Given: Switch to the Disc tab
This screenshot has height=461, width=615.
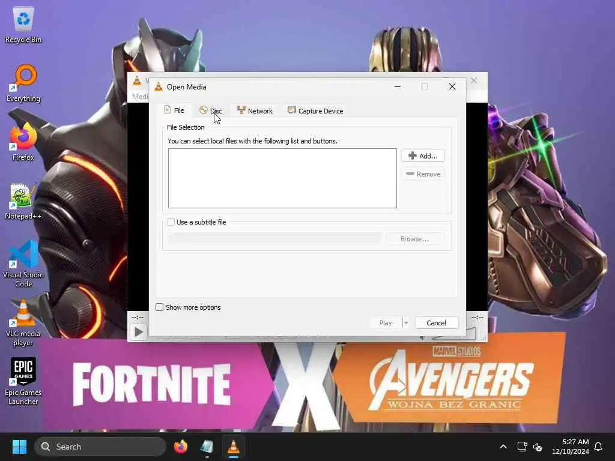Looking at the screenshot, I should point(211,111).
